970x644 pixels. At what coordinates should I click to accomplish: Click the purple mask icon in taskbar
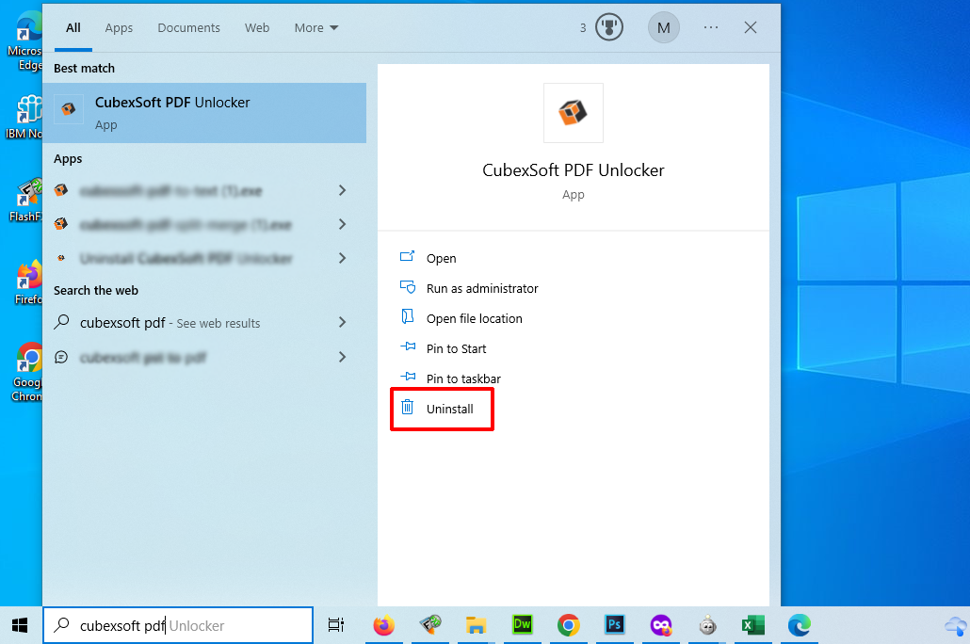pyautogui.click(x=661, y=625)
